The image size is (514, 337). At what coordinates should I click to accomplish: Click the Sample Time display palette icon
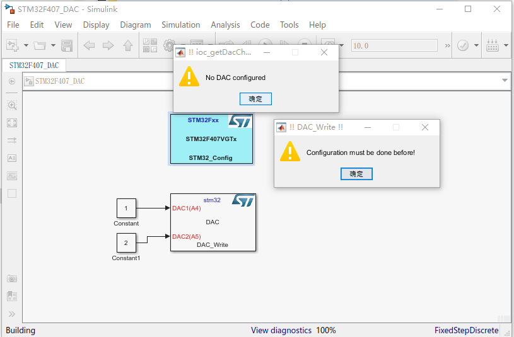tap(12, 140)
